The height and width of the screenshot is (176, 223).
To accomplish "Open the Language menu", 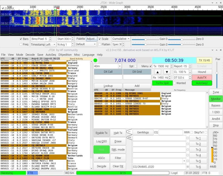I will tap(88, 55).
